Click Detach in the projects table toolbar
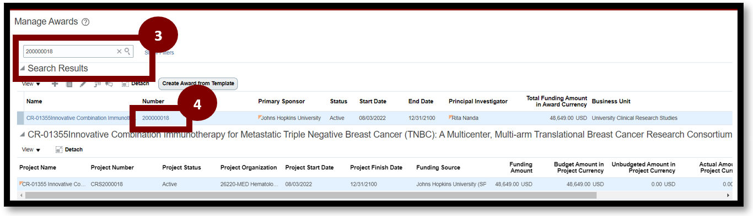 tap(69, 149)
